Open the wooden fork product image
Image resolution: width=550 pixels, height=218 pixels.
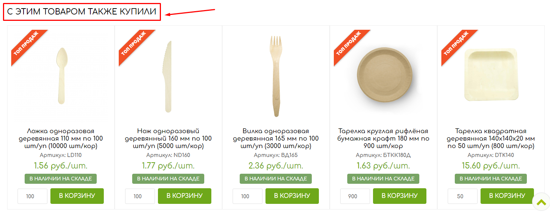coord(276,76)
